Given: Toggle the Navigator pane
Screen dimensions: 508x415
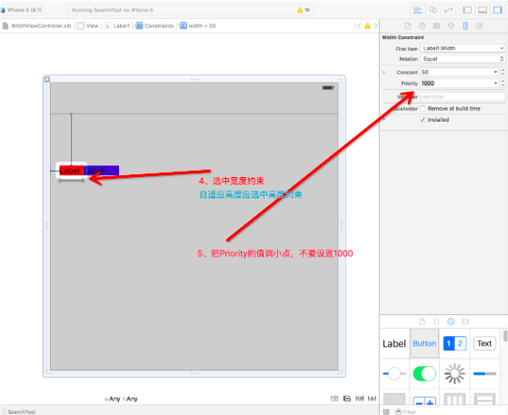Looking at the screenshot, I should click(x=467, y=10).
